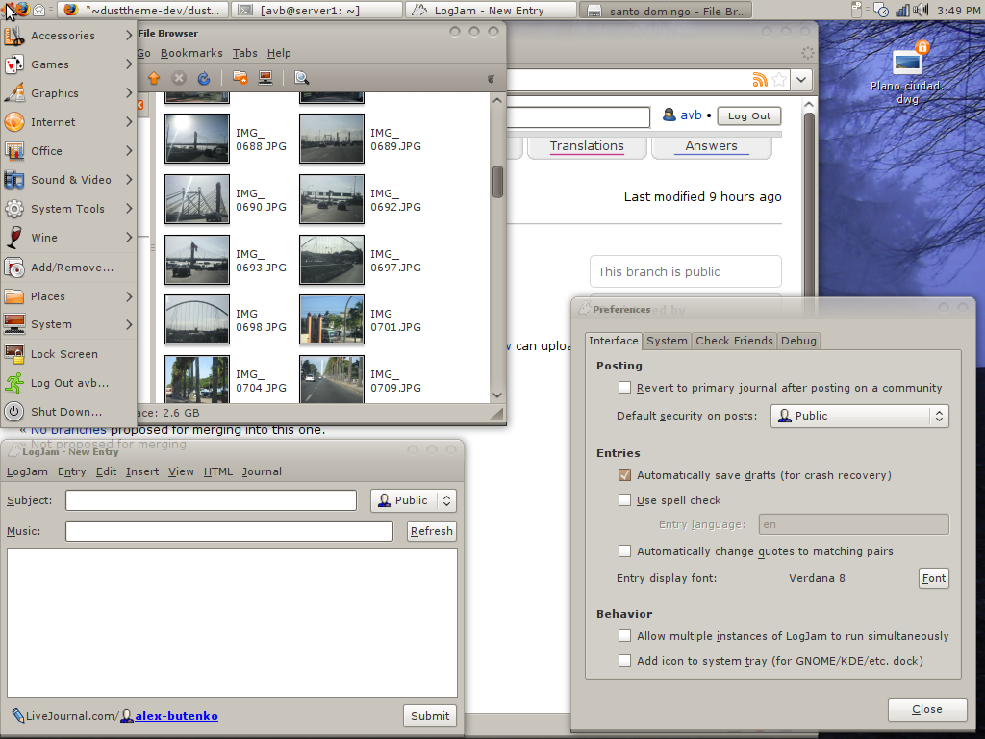
Task: Click the Home folder icon in File Browser
Action: tap(240, 78)
